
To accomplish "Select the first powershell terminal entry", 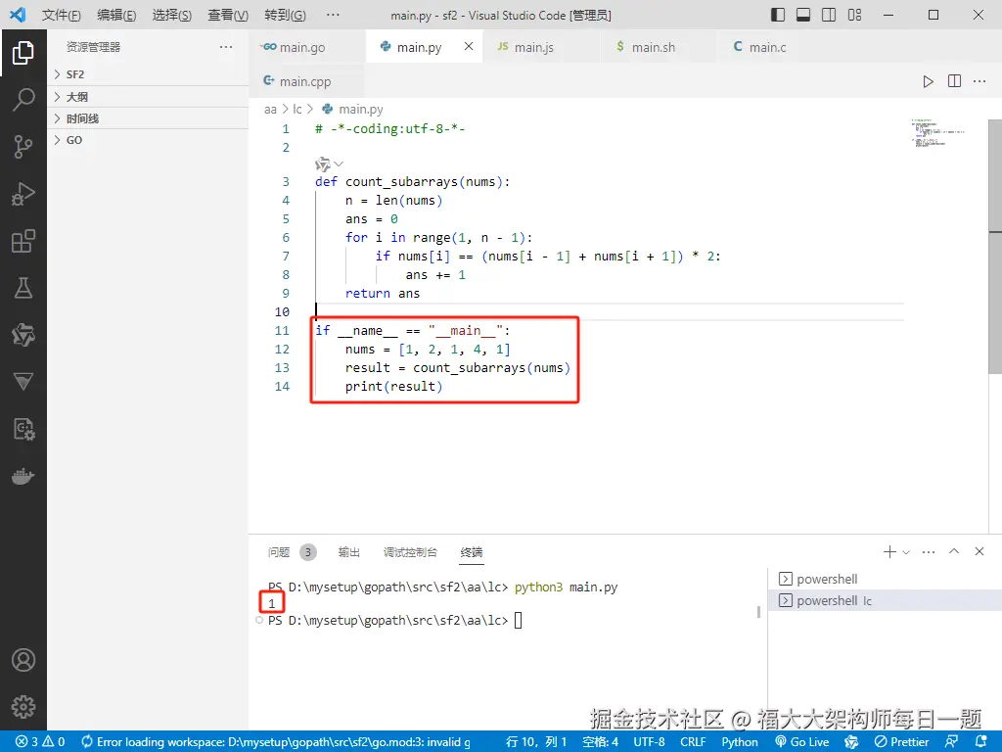I will pos(885,579).
